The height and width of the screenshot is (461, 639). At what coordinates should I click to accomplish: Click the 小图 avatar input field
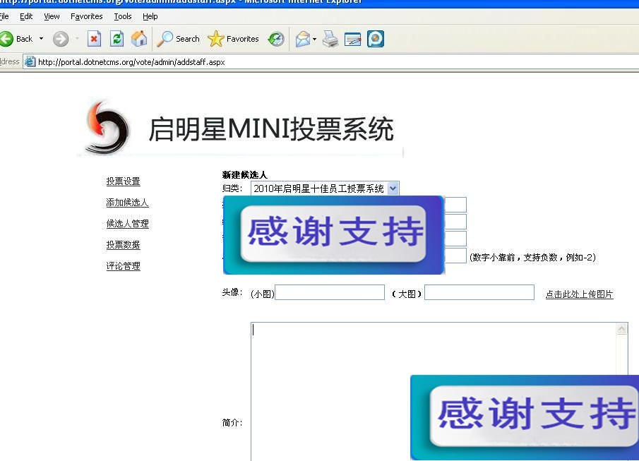coord(330,292)
